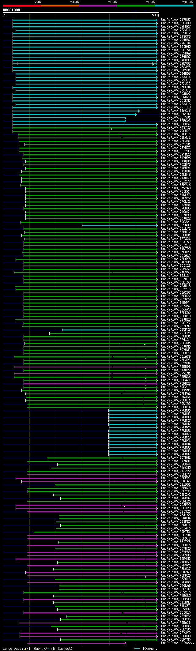
Task: Open hit UniRef100_B9HDR7
Action: (x=176, y=26)
